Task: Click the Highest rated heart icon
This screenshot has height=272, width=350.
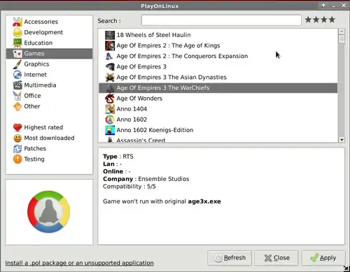Action: coord(17,127)
